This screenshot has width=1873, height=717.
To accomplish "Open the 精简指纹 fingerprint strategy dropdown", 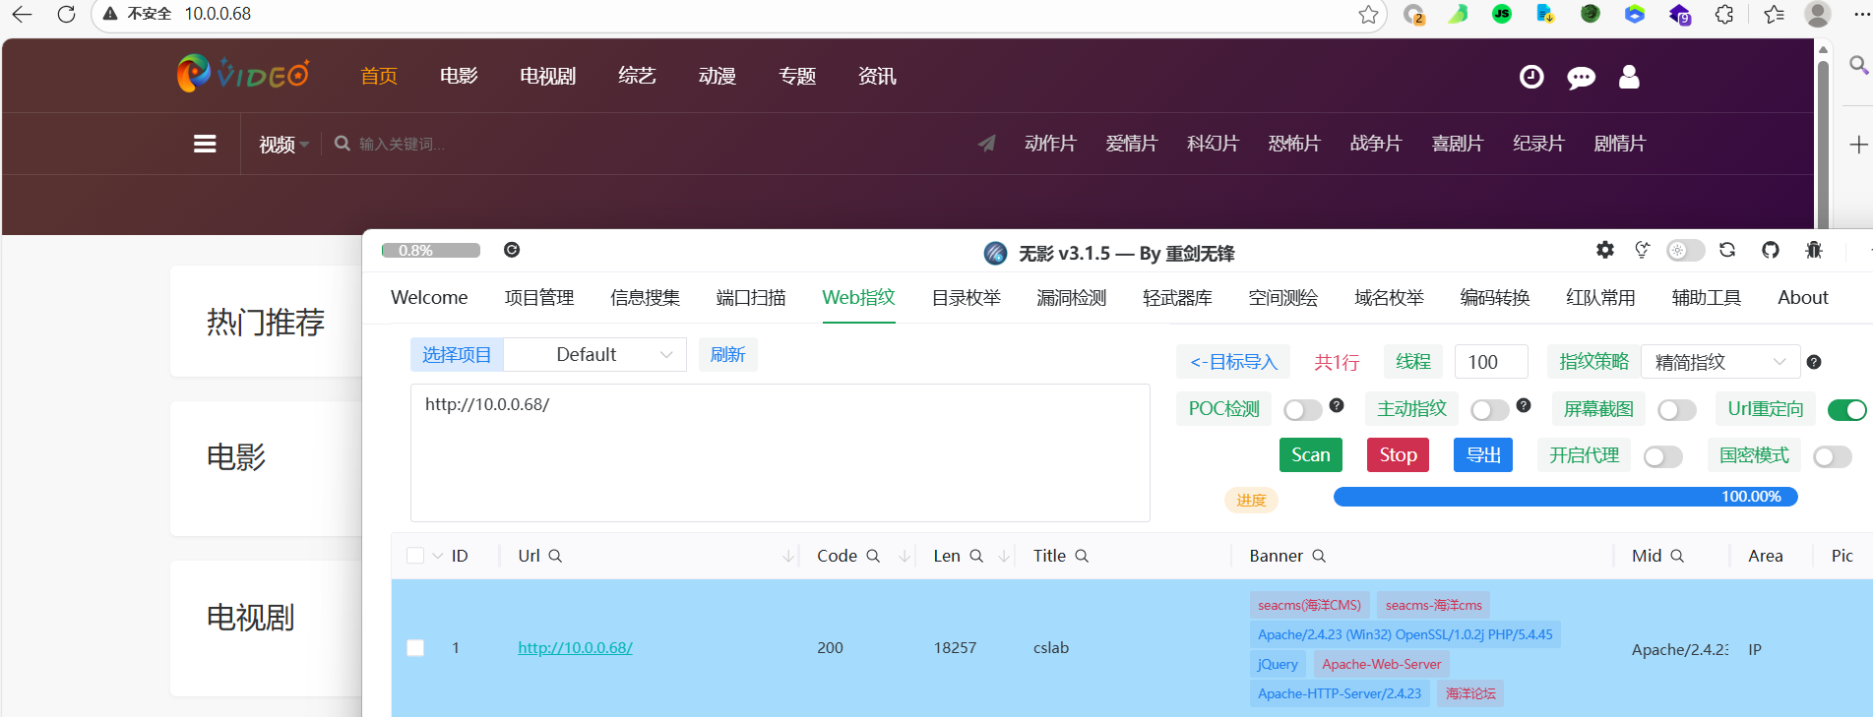I will 1719,362.
